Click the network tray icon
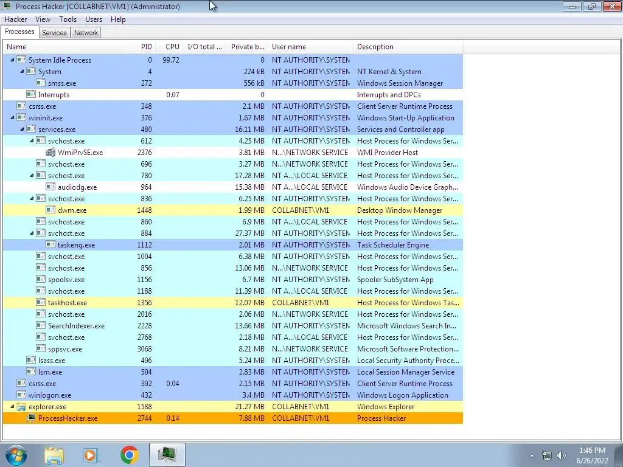623x467 pixels. tap(547, 455)
